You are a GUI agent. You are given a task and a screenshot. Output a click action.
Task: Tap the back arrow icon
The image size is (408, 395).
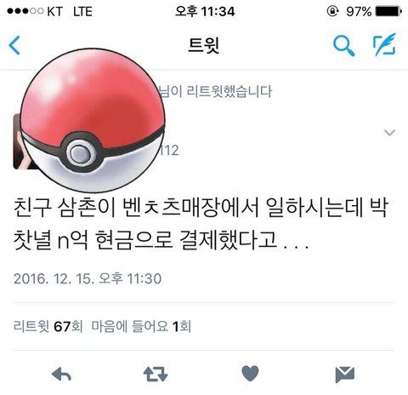tap(14, 45)
